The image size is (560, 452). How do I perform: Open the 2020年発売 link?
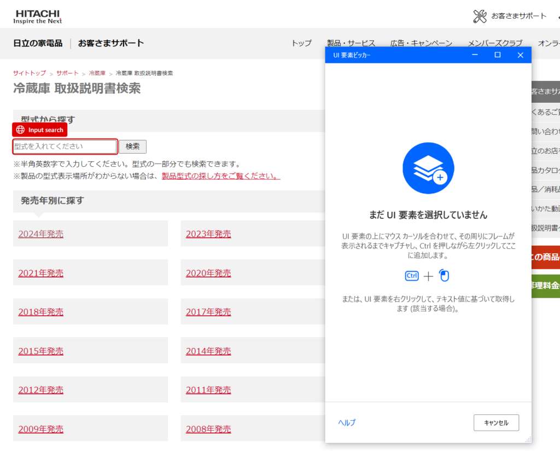coord(208,273)
